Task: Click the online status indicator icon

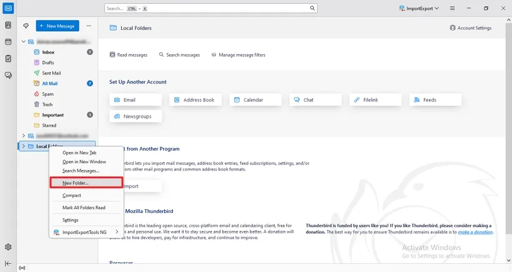Action: [x=22, y=268]
